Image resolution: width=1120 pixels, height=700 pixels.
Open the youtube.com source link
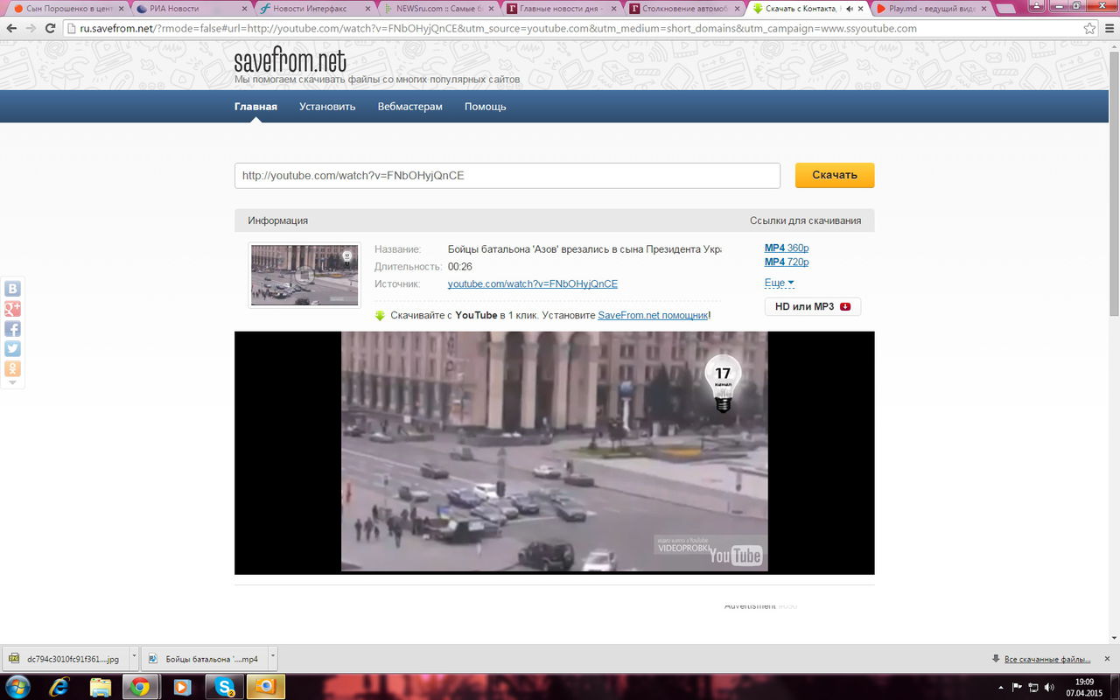533,283
